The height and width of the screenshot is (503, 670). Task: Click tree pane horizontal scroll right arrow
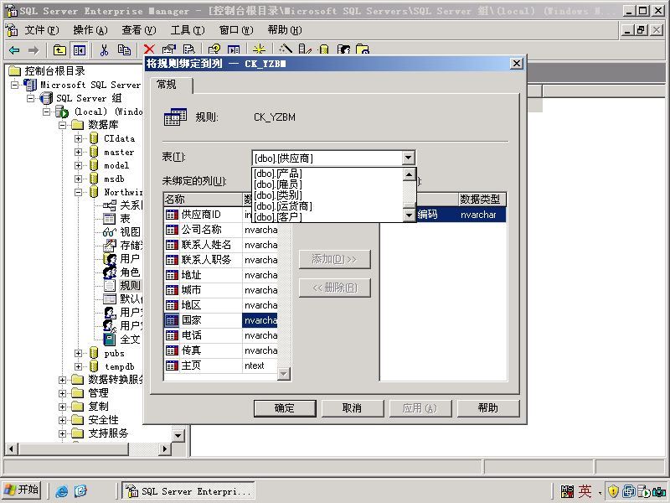point(165,449)
